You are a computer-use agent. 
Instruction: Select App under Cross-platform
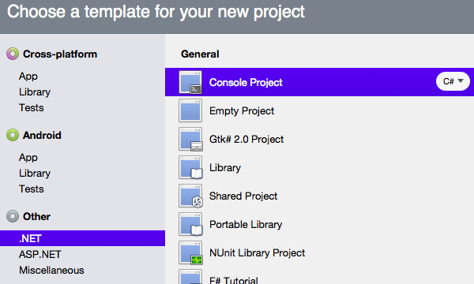[28, 76]
